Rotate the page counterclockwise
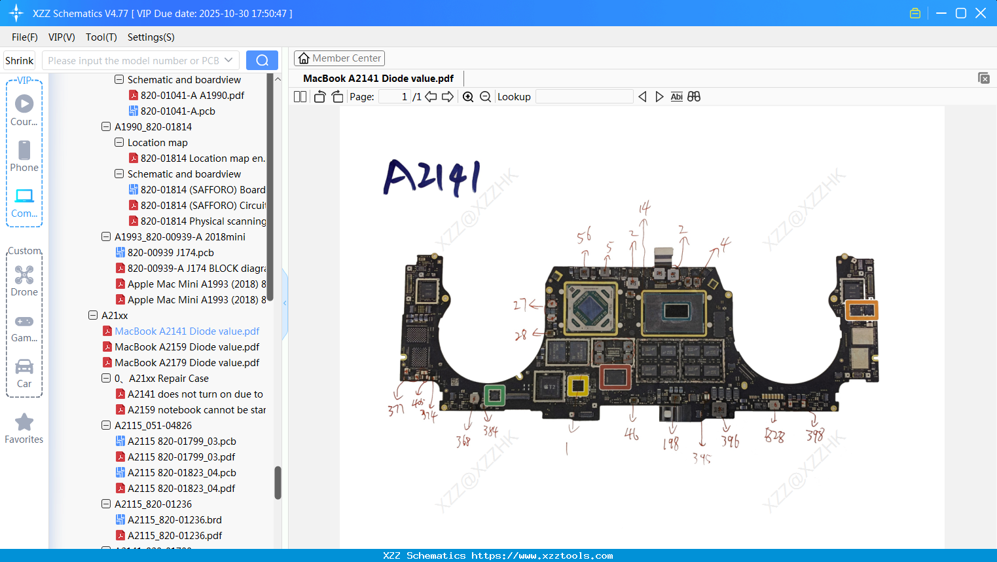 click(x=319, y=97)
